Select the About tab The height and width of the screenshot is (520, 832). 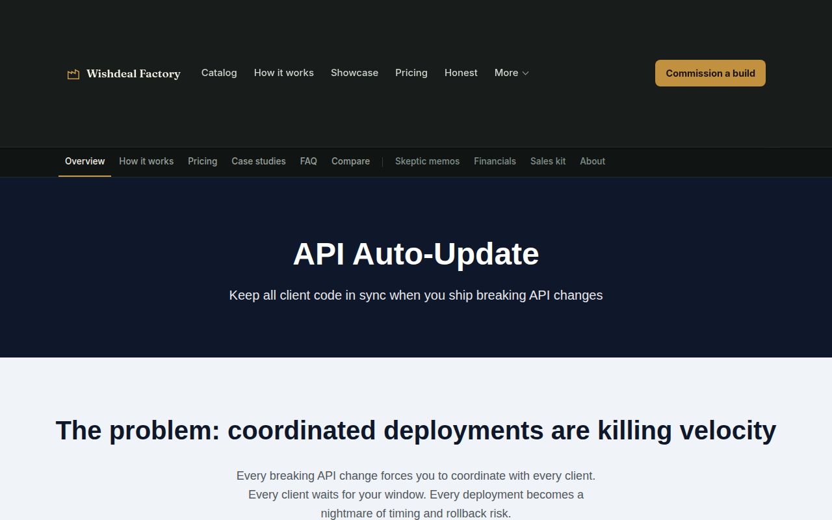click(x=592, y=161)
